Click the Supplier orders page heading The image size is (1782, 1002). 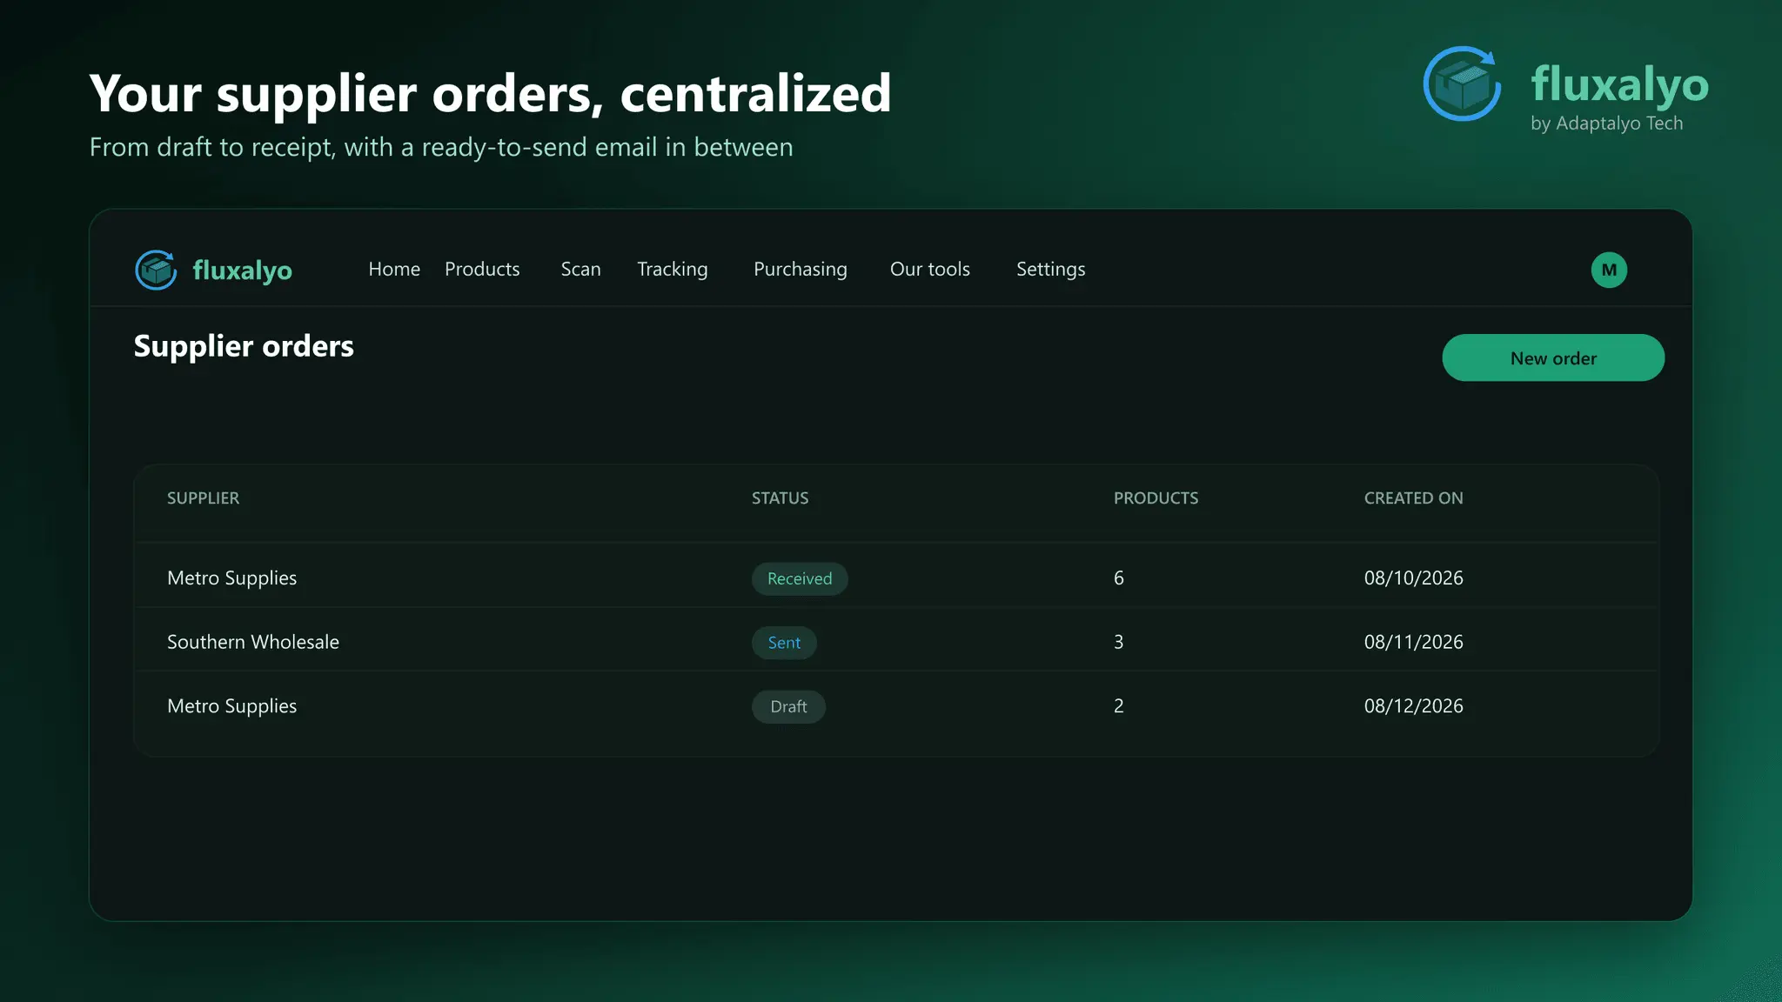[x=244, y=346]
